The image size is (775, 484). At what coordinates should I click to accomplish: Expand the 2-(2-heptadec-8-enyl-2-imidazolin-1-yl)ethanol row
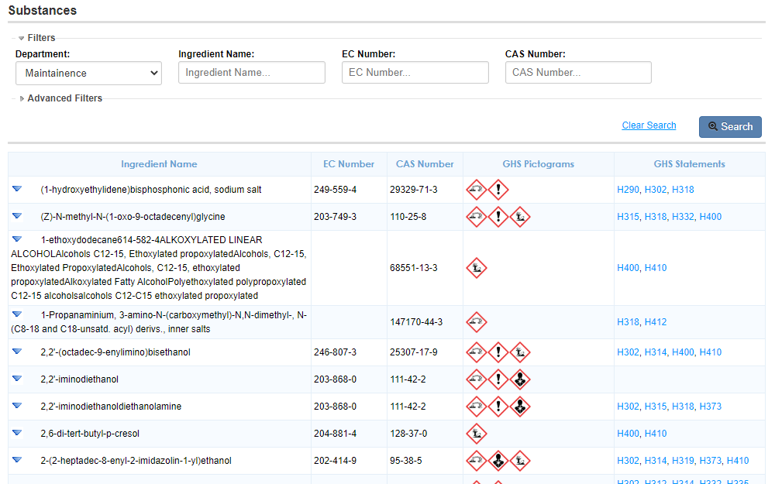coord(17,460)
